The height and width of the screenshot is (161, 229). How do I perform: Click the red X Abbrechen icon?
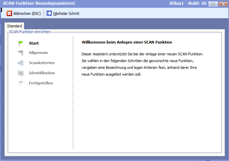[9, 14]
